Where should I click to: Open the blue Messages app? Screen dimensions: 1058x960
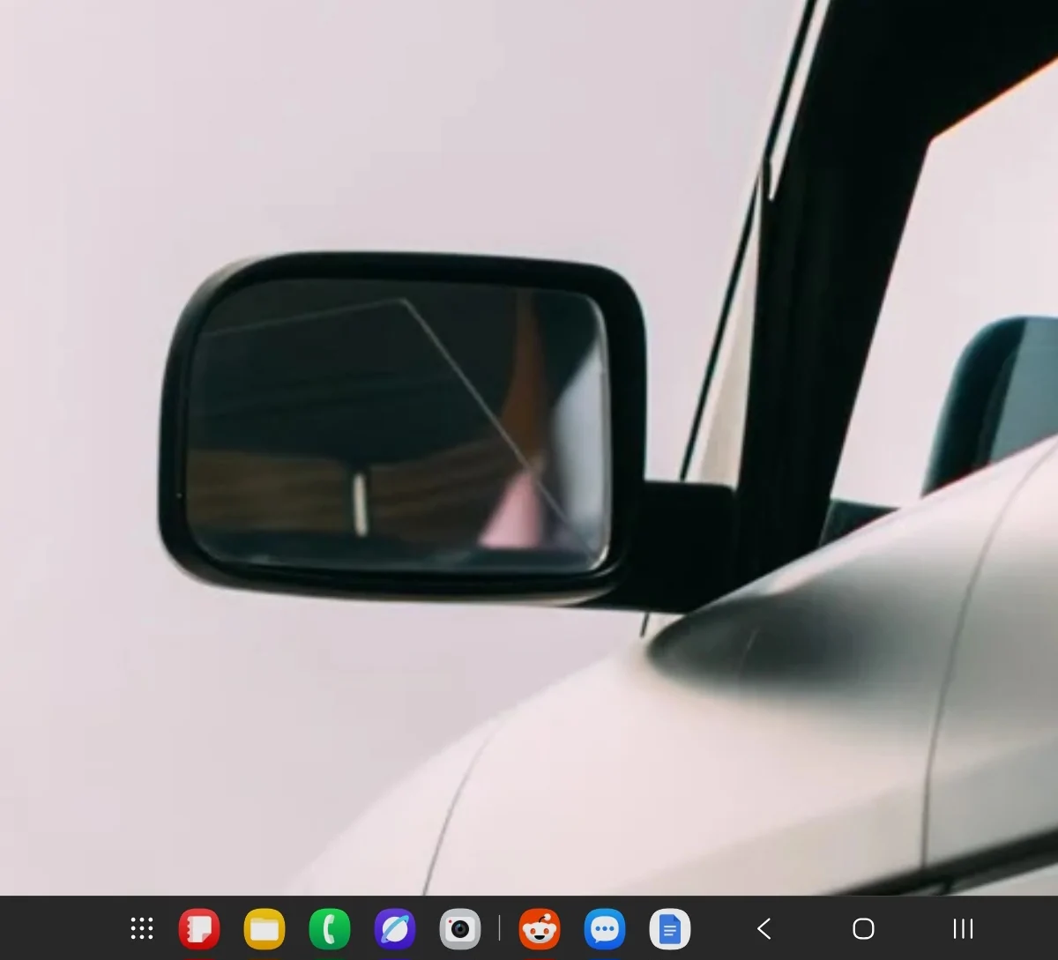click(605, 928)
